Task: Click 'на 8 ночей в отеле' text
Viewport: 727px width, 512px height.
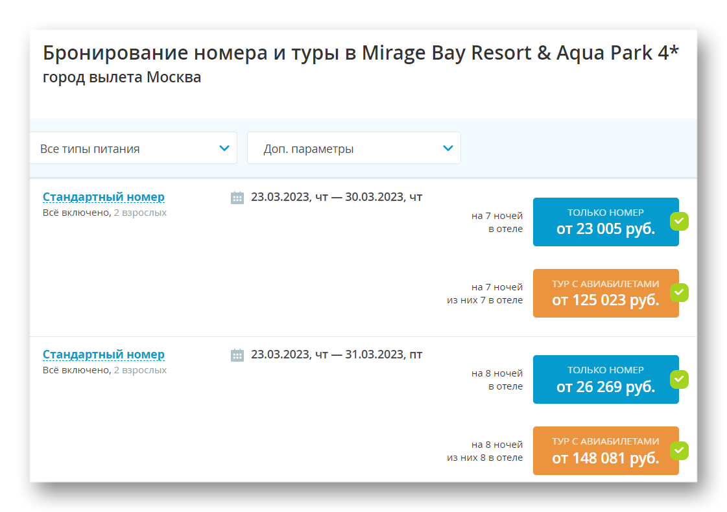Action: [x=497, y=380]
